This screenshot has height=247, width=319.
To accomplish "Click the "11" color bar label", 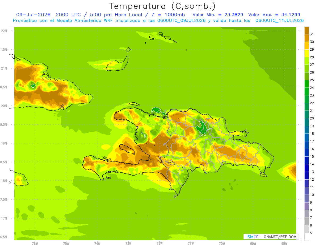I will [x=312, y=187].
